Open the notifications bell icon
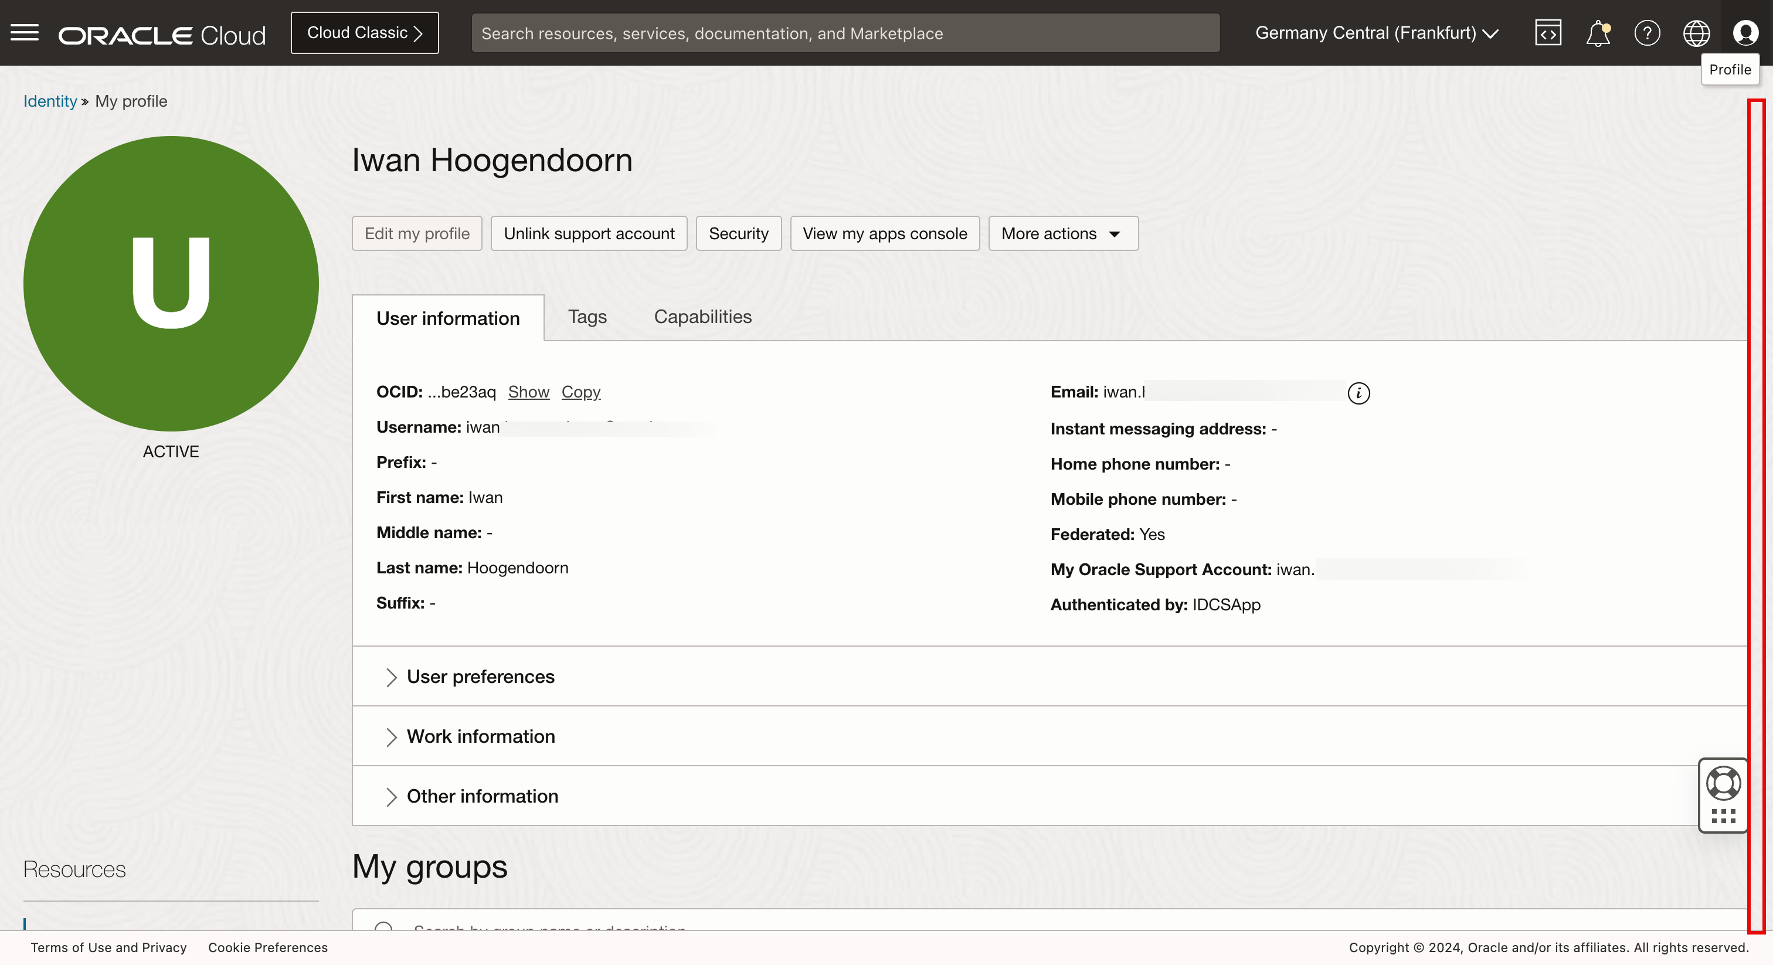Screen dimensions: 1773x965 (1598, 32)
